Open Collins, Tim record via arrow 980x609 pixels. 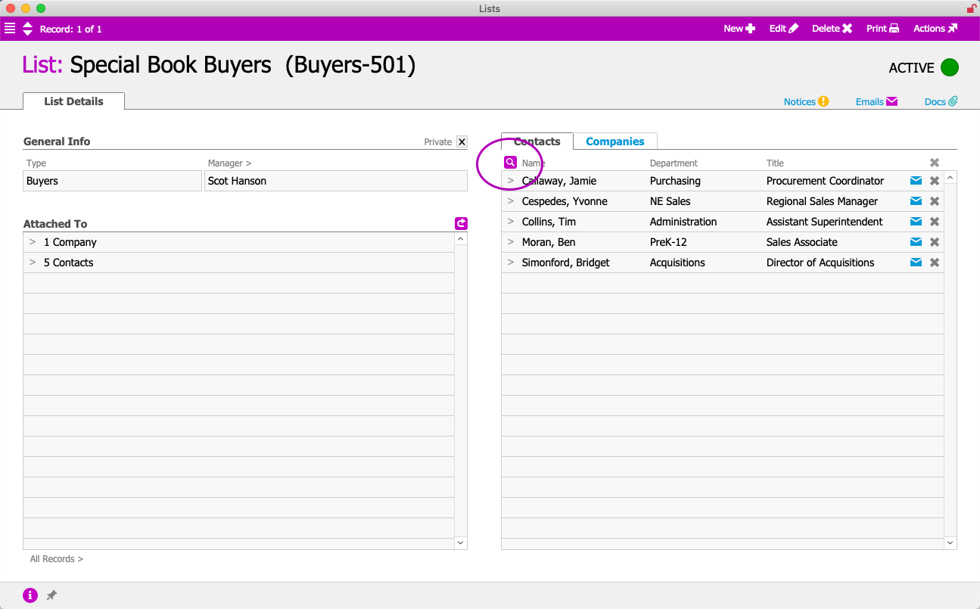[511, 222]
